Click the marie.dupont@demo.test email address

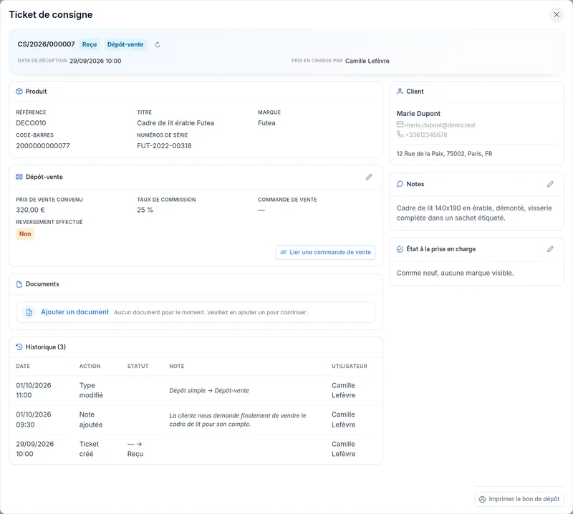coord(440,125)
